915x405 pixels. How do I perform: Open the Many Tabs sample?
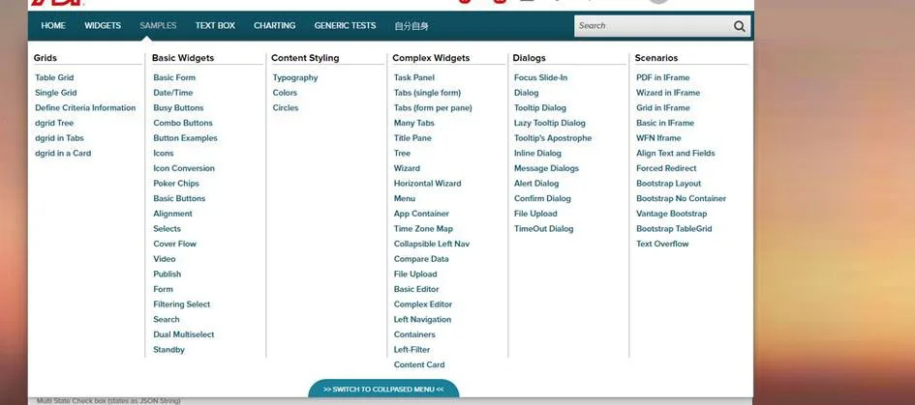[414, 123]
